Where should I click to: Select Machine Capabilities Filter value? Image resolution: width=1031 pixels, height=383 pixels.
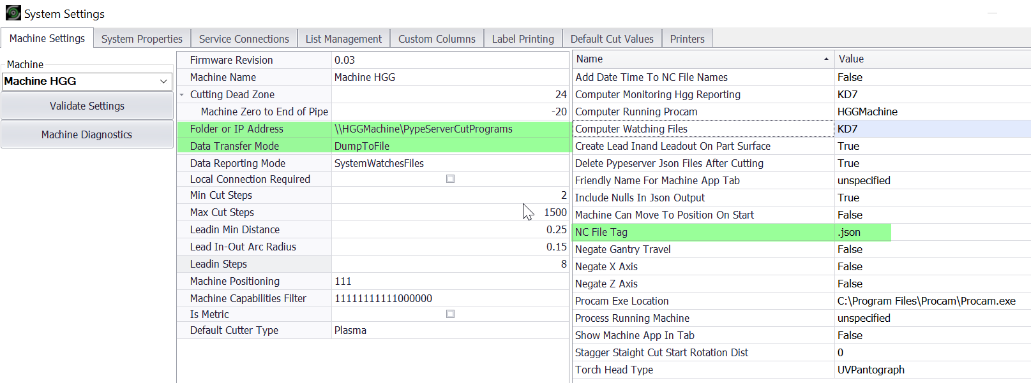383,298
